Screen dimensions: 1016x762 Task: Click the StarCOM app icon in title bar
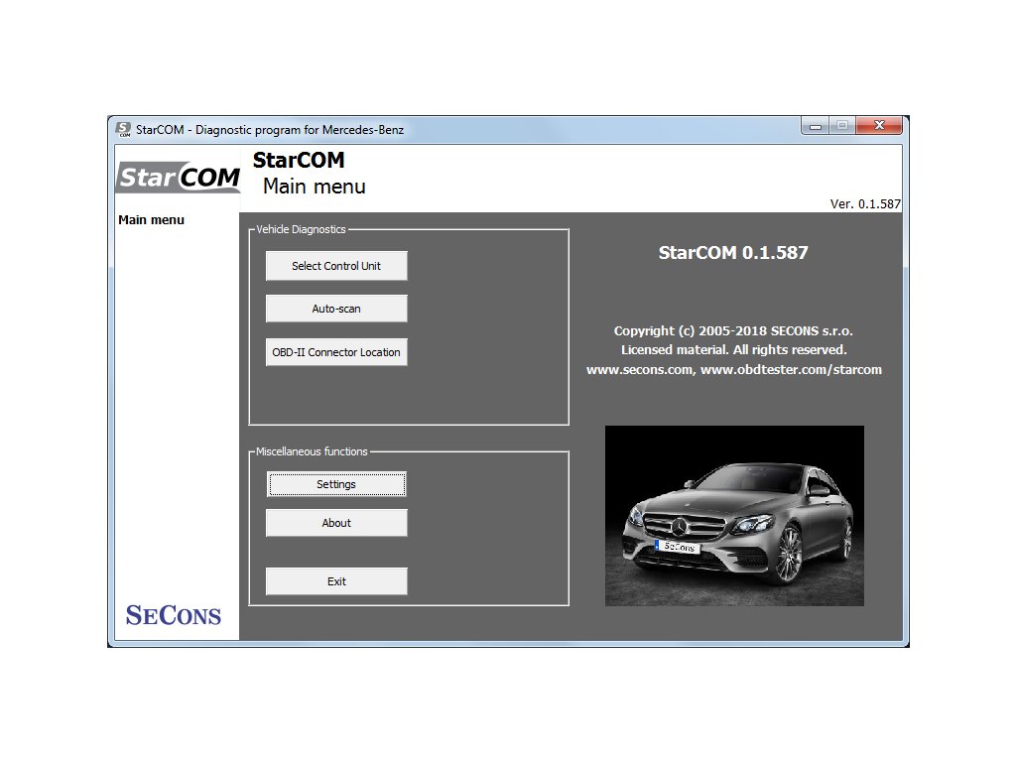pyautogui.click(x=124, y=129)
